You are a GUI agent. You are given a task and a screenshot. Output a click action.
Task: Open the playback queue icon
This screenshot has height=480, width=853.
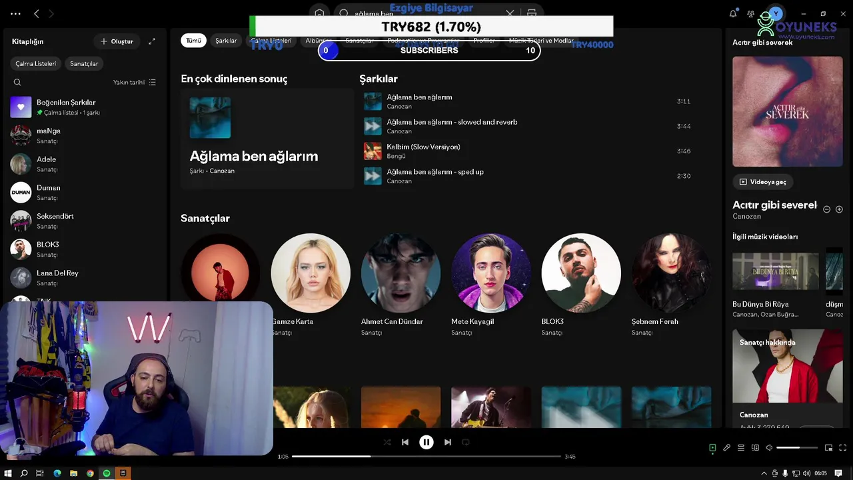tap(741, 447)
